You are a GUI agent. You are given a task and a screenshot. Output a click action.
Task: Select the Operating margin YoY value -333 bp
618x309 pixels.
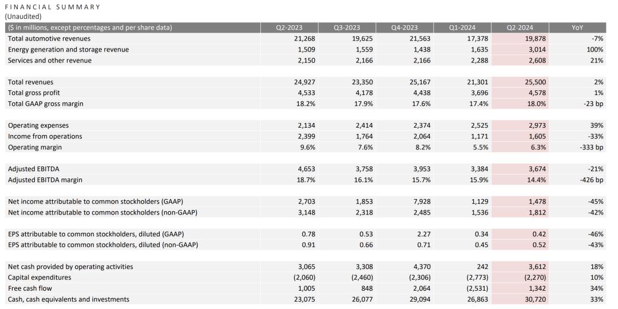click(x=592, y=147)
